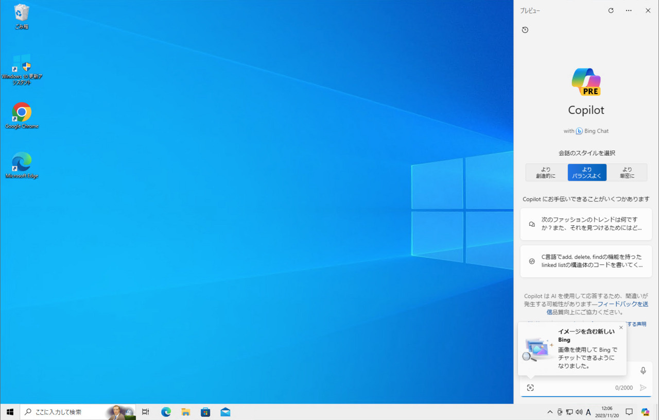Image resolution: width=659 pixels, height=420 pixels.
Task: Expand hidden system tray icons
Action: (550, 412)
